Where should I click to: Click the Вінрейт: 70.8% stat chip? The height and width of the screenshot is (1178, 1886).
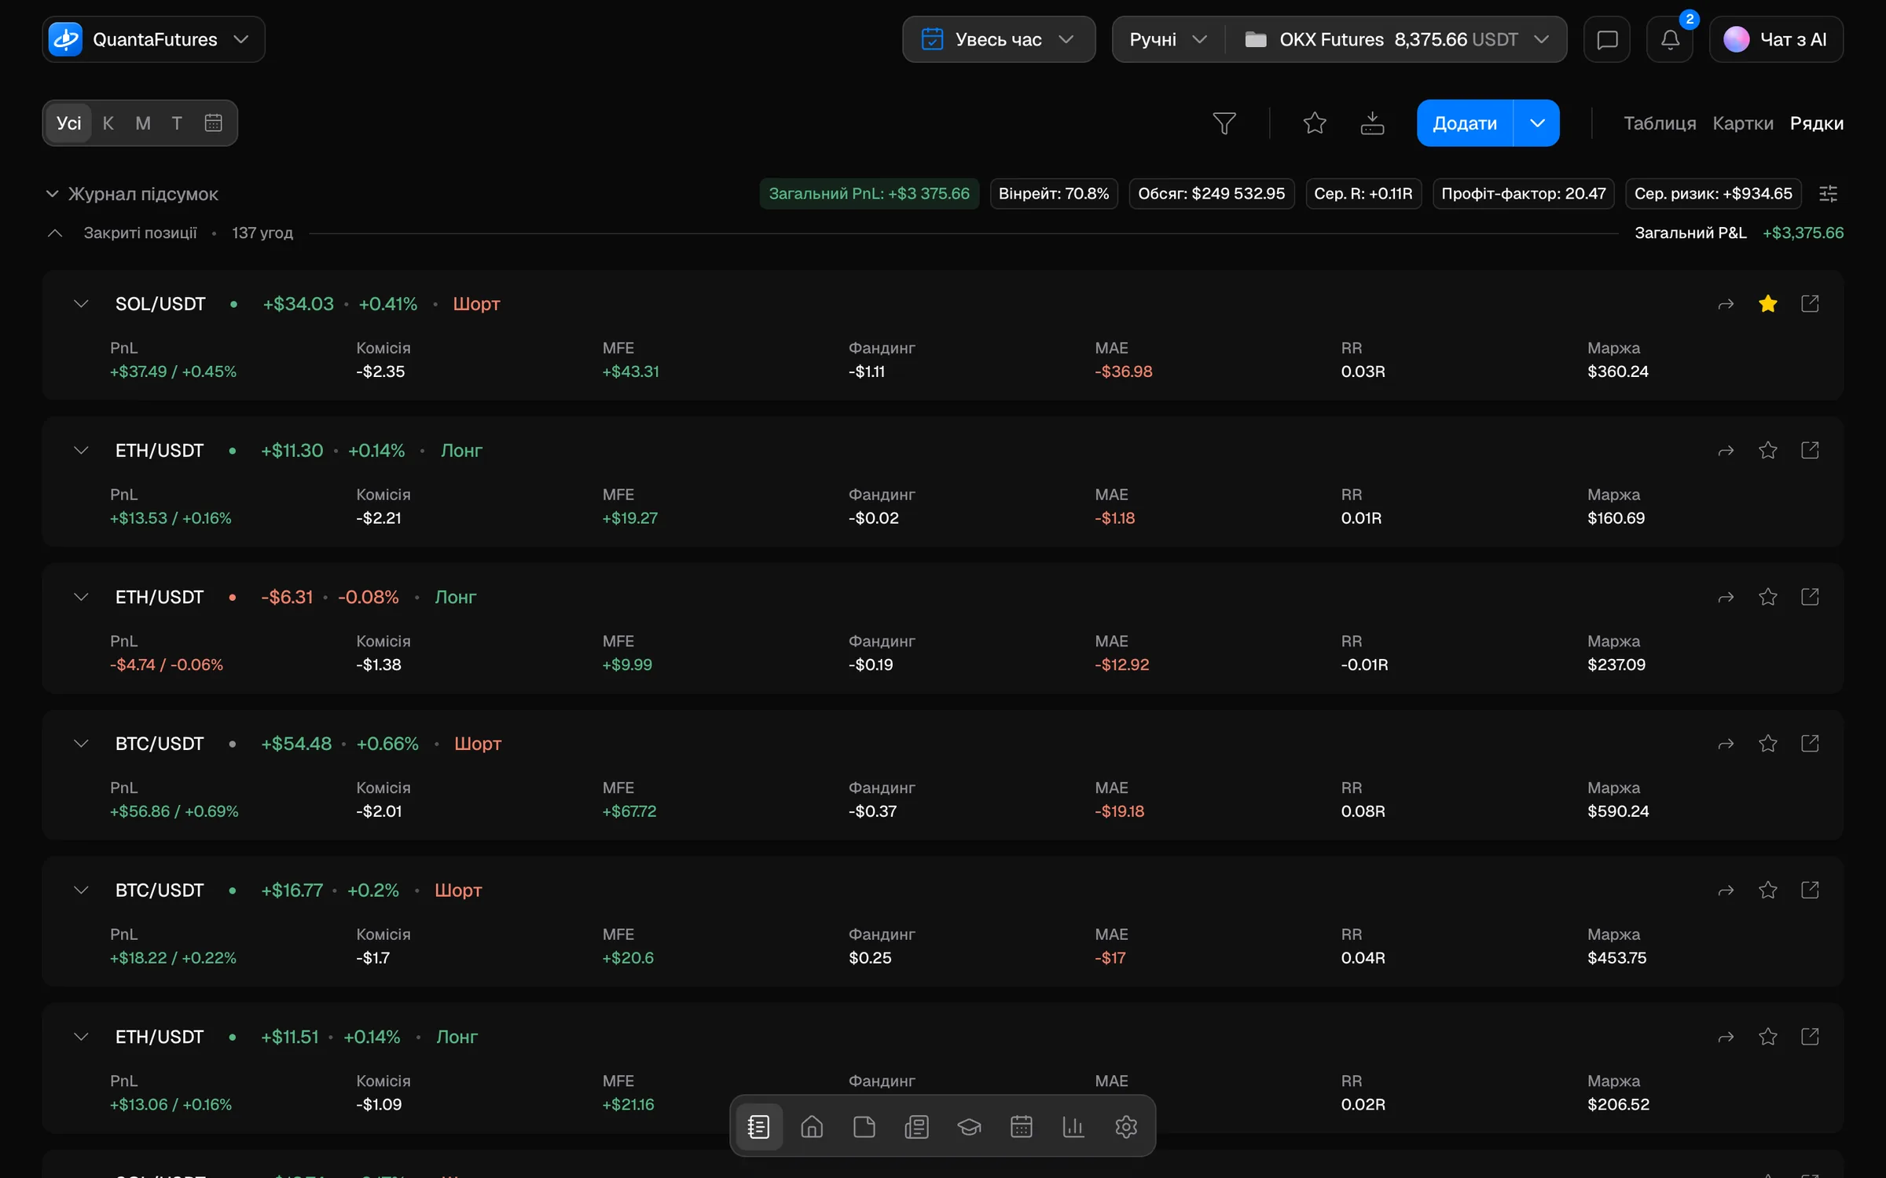1054,193
